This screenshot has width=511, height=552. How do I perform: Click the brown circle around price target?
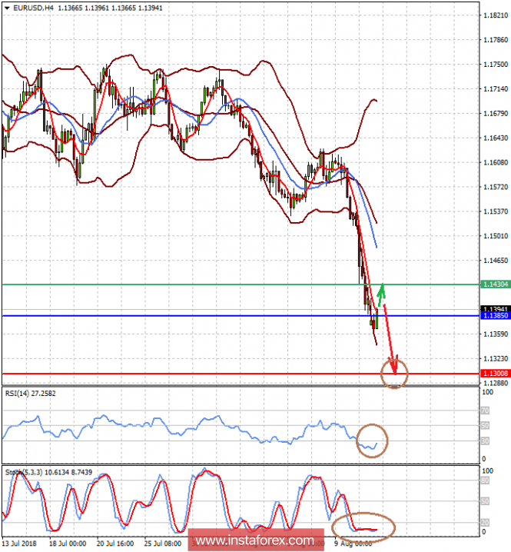point(394,373)
